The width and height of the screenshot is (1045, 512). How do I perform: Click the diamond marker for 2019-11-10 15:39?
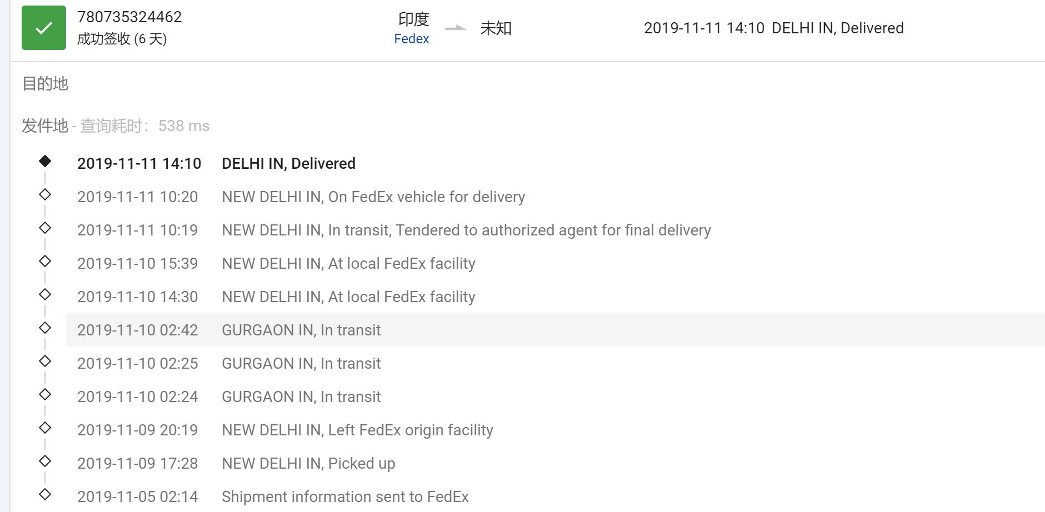tap(45, 261)
